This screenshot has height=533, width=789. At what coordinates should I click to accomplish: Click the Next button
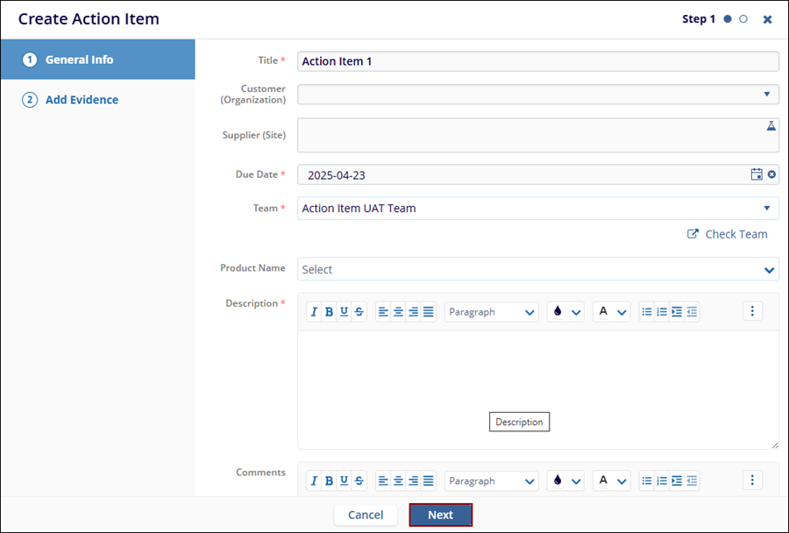[440, 515]
